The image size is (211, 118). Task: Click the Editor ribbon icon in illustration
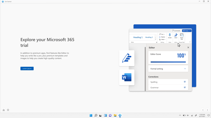176,36
